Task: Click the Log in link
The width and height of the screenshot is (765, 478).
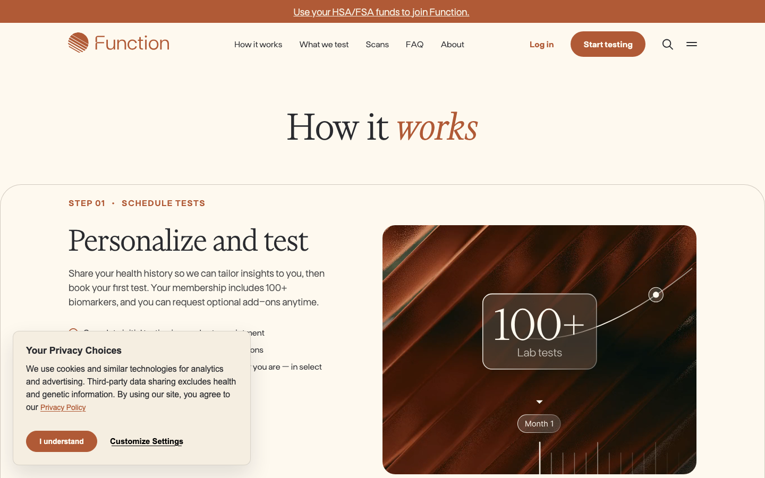Action: click(541, 45)
